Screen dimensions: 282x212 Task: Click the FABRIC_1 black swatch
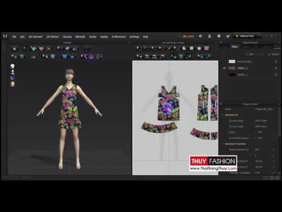[232, 75]
